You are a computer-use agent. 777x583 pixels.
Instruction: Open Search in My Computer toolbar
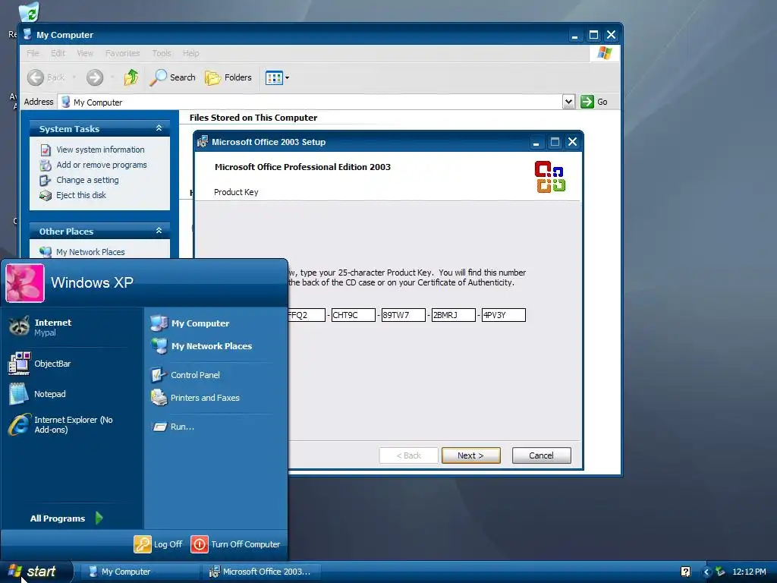click(x=172, y=77)
